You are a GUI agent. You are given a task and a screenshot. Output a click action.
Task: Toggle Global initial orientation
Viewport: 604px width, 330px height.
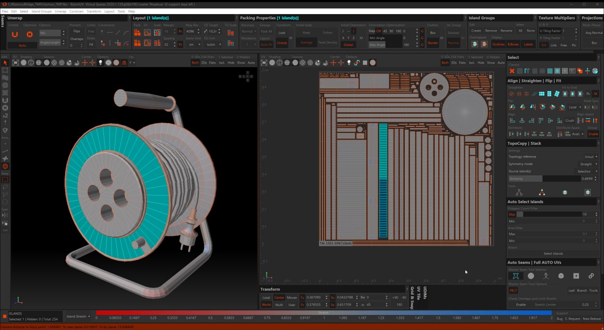(x=348, y=45)
